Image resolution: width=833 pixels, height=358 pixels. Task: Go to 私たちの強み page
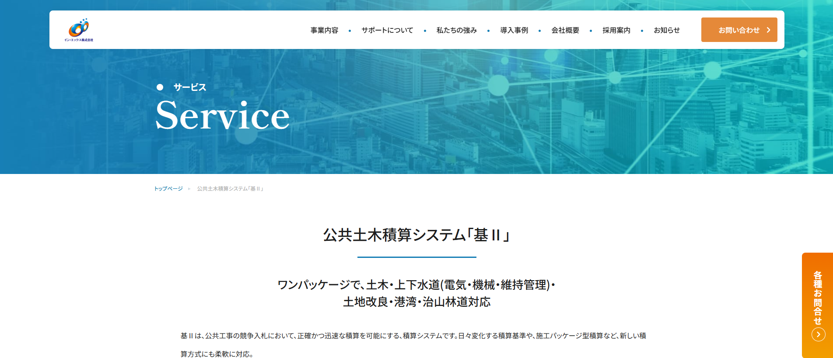point(456,30)
